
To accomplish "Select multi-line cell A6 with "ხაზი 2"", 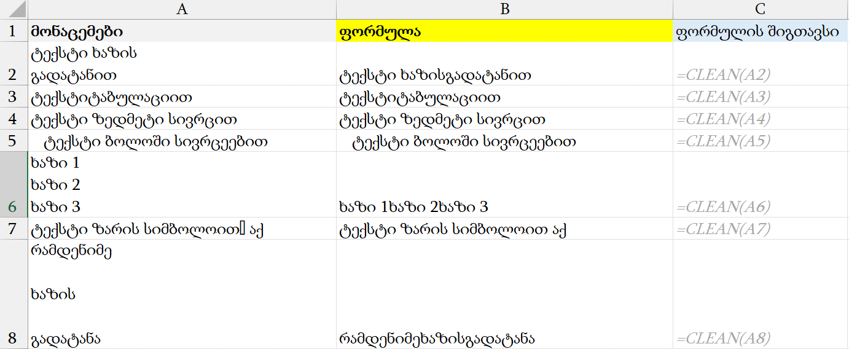I will (x=182, y=184).
